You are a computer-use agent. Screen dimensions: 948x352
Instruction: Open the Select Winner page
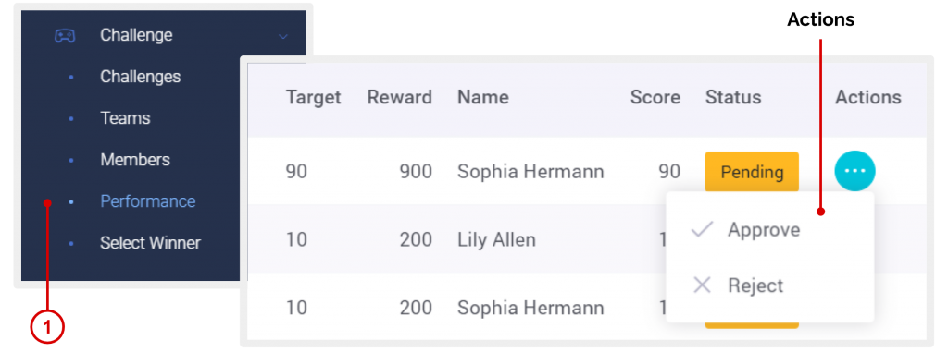(150, 243)
